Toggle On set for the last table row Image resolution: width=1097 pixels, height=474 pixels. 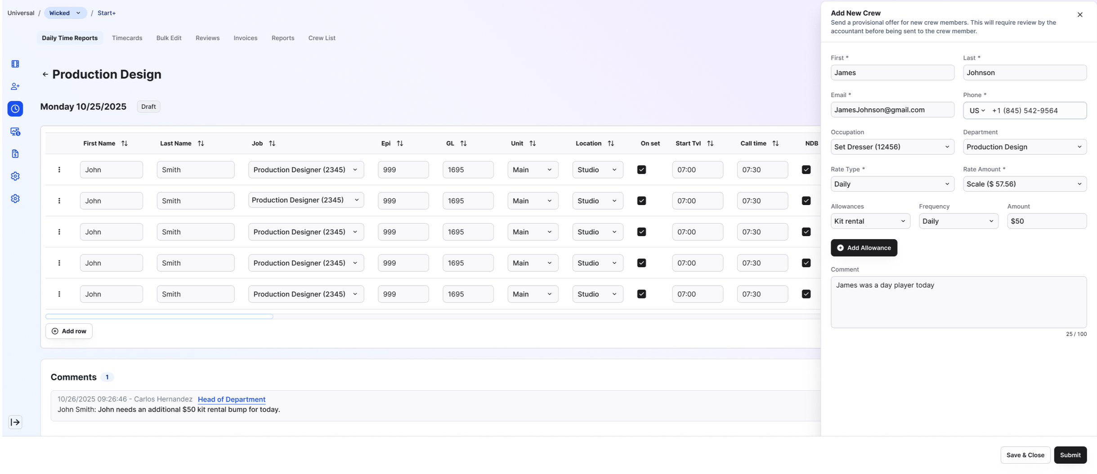point(641,294)
